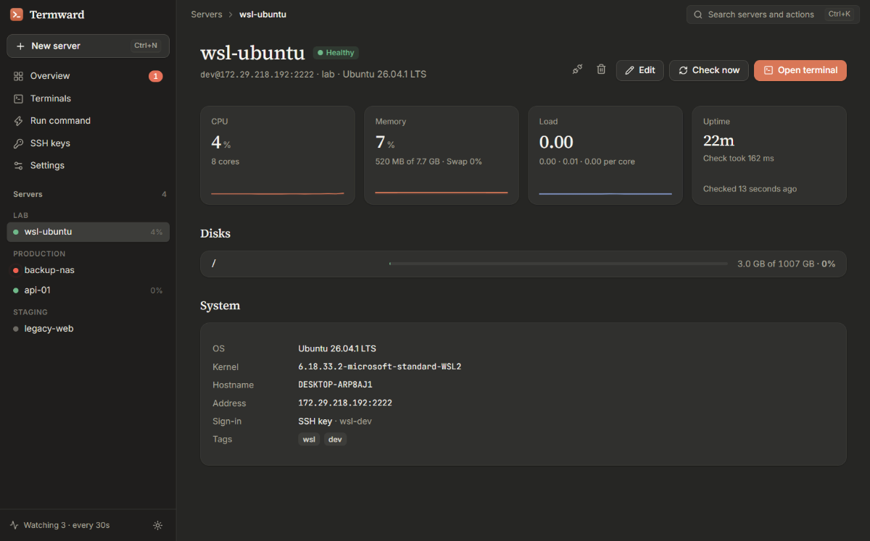Click the STAGING group header
Viewport: 870px width, 541px height.
tap(30, 312)
